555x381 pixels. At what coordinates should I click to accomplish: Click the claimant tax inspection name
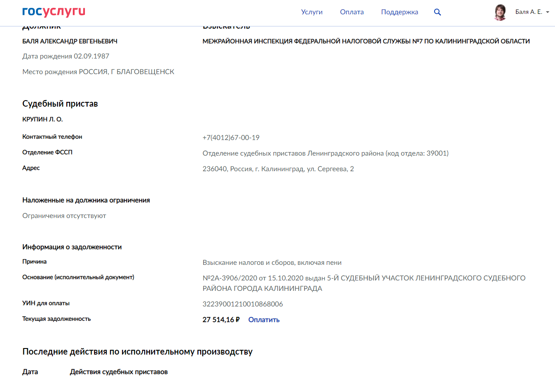[366, 41]
